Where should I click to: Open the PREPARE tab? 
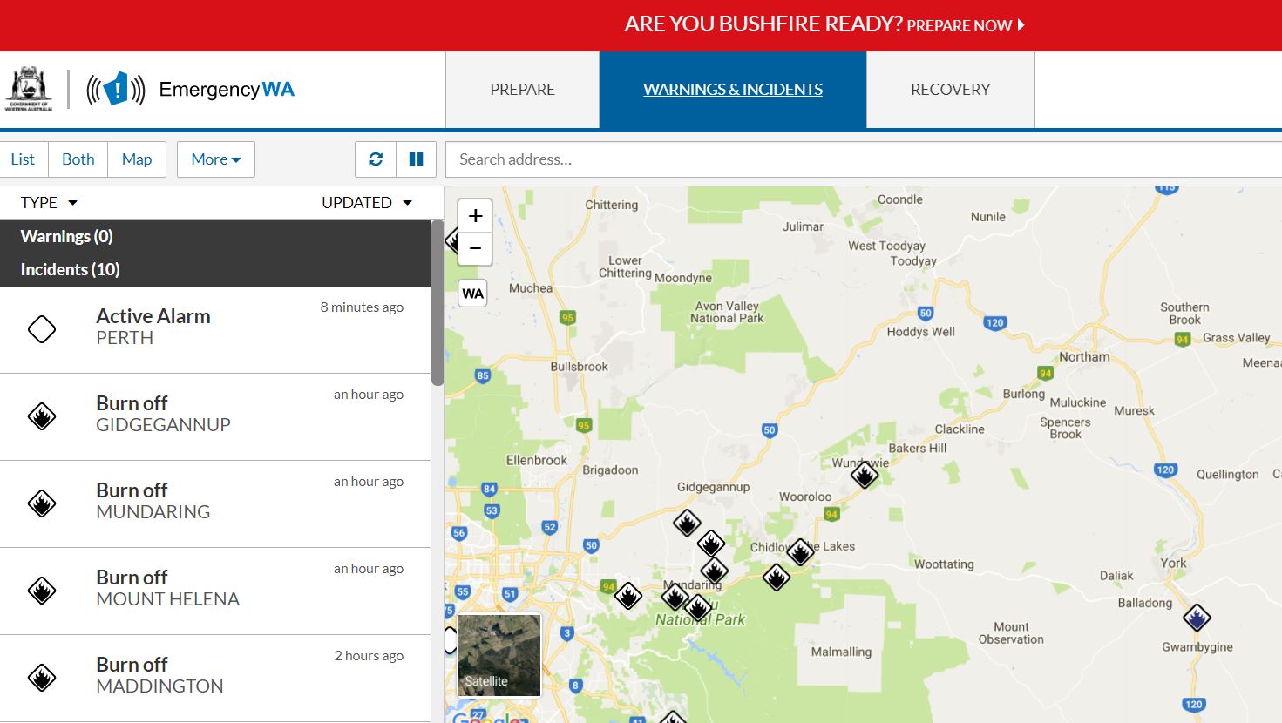[522, 90]
